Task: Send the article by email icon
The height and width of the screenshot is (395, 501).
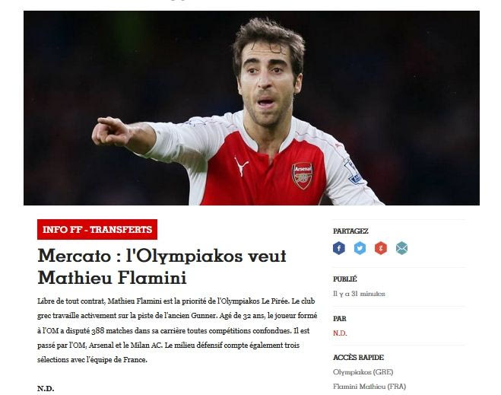Action: [401, 248]
